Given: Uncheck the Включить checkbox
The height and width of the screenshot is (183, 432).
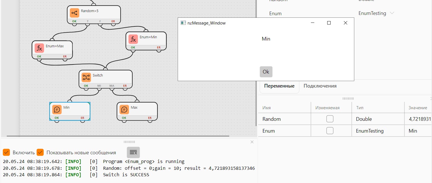Looking at the screenshot, I should (6, 152).
